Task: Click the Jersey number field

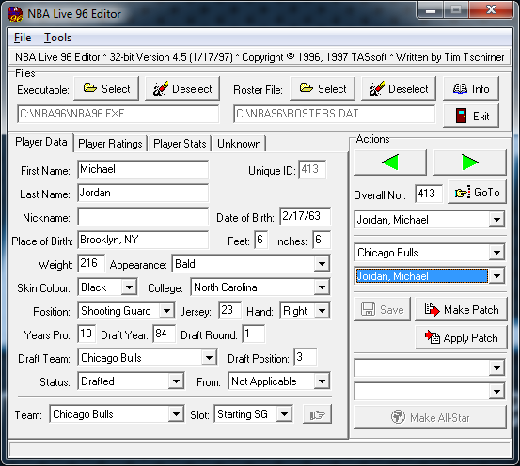Action: [x=229, y=311]
